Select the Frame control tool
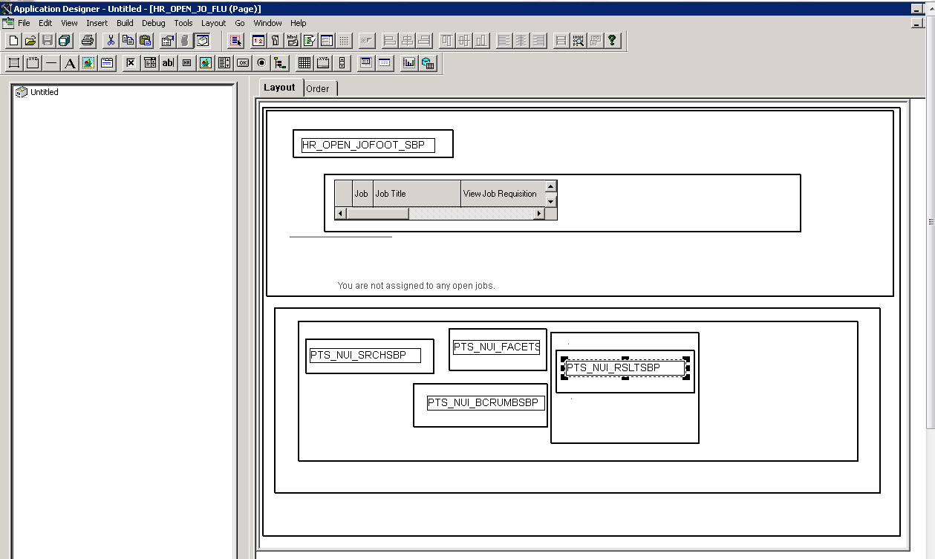 click(x=14, y=63)
